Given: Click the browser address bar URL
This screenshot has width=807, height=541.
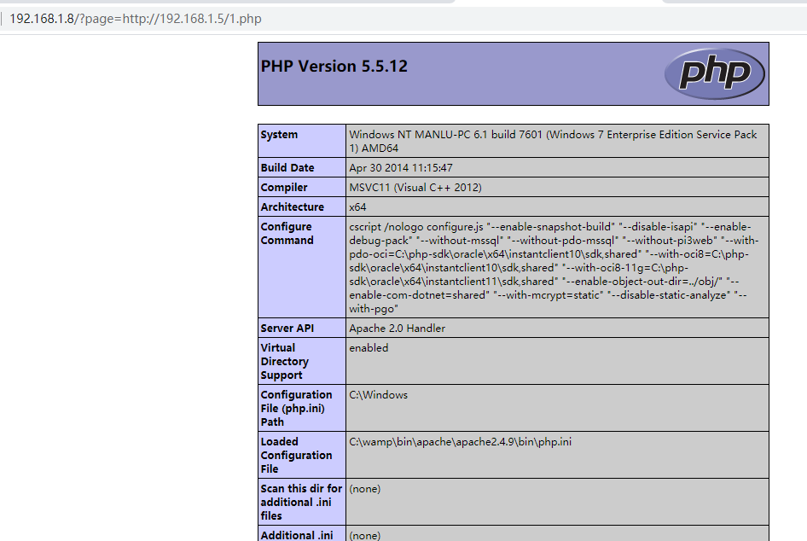Looking at the screenshot, I should [x=136, y=19].
